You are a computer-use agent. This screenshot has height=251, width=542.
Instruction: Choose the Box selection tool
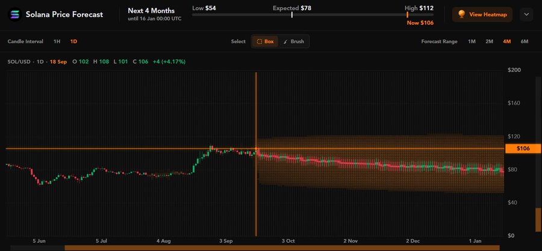[265, 41]
